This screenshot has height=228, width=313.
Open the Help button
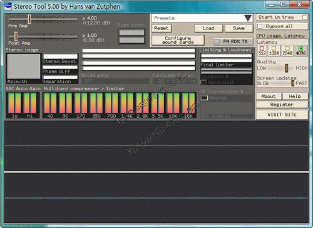pyautogui.click(x=295, y=96)
